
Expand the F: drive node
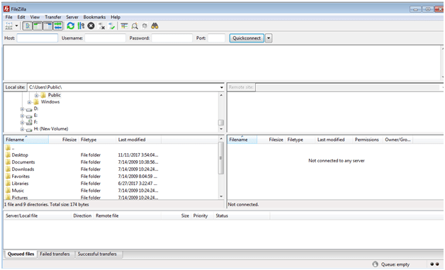coord(22,123)
